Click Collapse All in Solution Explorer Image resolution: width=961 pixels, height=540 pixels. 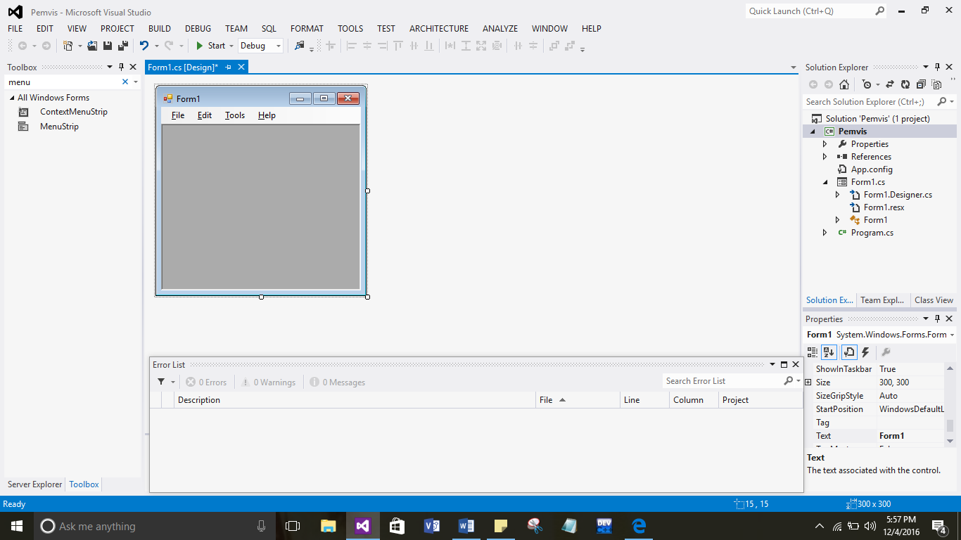pyautogui.click(x=921, y=84)
